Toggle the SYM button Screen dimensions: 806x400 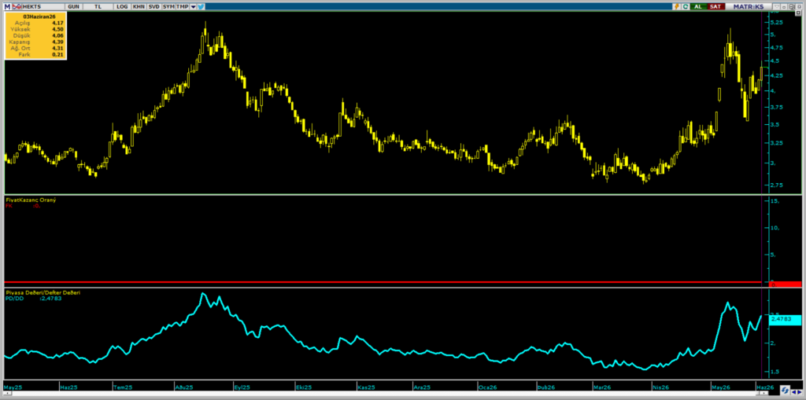(168, 6)
